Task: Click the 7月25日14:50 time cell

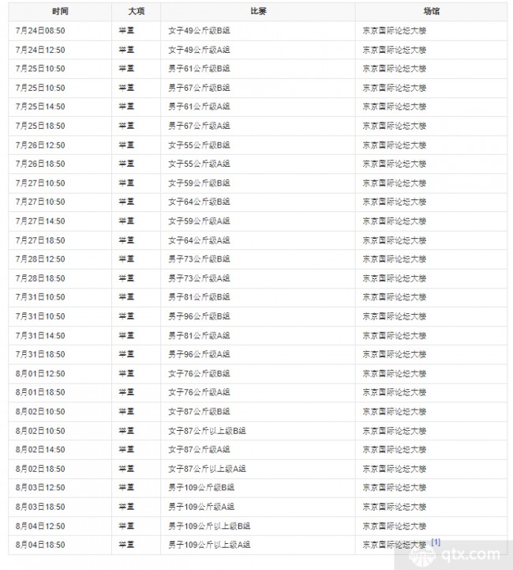Action: (x=60, y=107)
